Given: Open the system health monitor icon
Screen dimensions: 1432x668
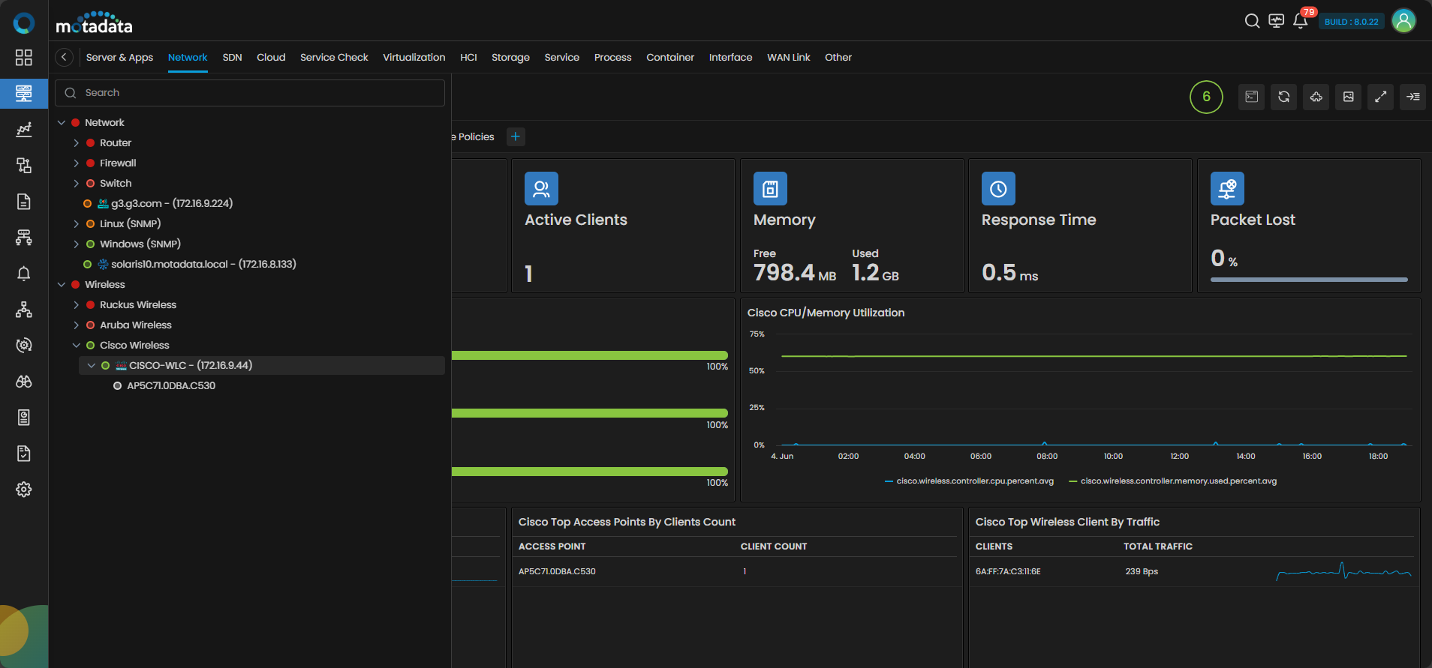Looking at the screenshot, I should pos(1276,21).
